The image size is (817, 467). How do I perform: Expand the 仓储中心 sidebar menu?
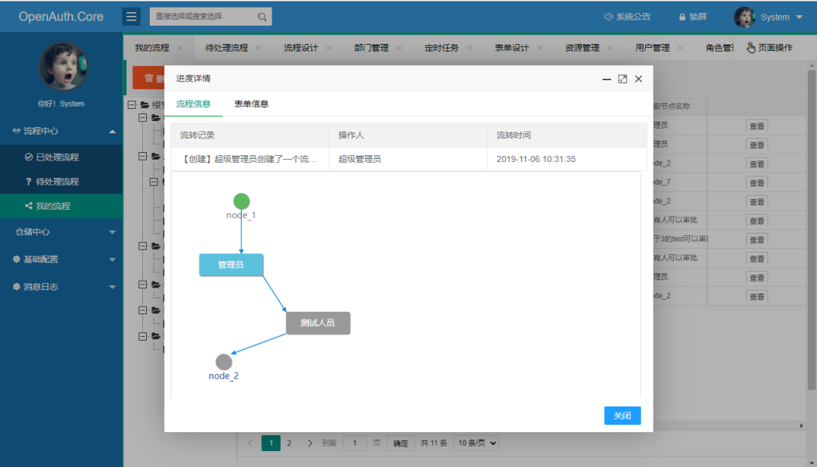click(61, 232)
